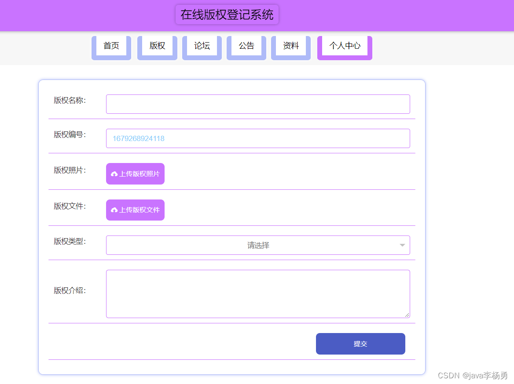Image resolution: width=514 pixels, height=384 pixels.
Task: Open the 个人中心 tab
Action: click(345, 48)
